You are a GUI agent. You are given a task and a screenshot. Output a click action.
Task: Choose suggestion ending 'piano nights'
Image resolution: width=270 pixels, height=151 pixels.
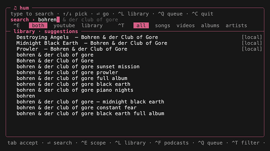pyautogui.click(x=75, y=90)
